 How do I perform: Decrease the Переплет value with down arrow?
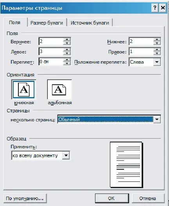click(x=67, y=64)
